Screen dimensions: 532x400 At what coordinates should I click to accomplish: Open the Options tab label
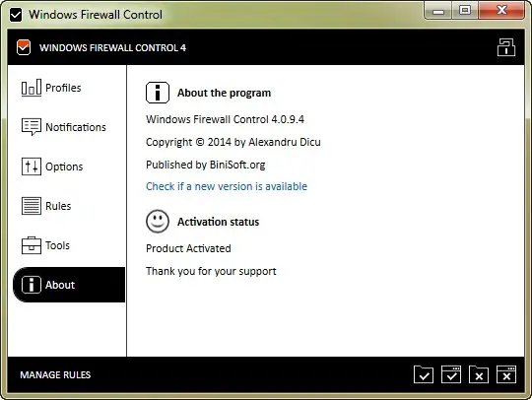[64, 167]
